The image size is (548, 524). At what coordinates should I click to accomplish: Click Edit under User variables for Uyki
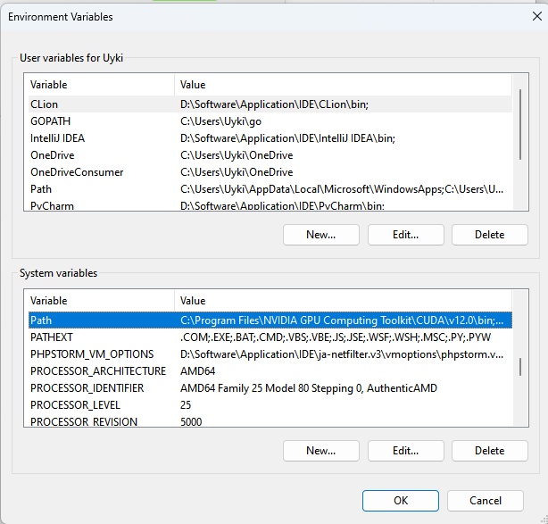coord(405,235)
